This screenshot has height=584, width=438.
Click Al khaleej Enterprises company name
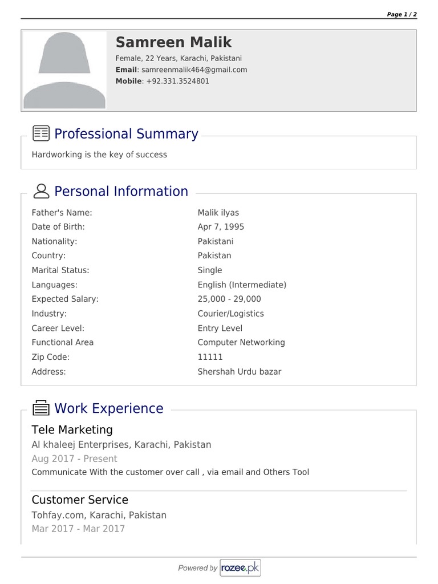(x=121, y=444)
